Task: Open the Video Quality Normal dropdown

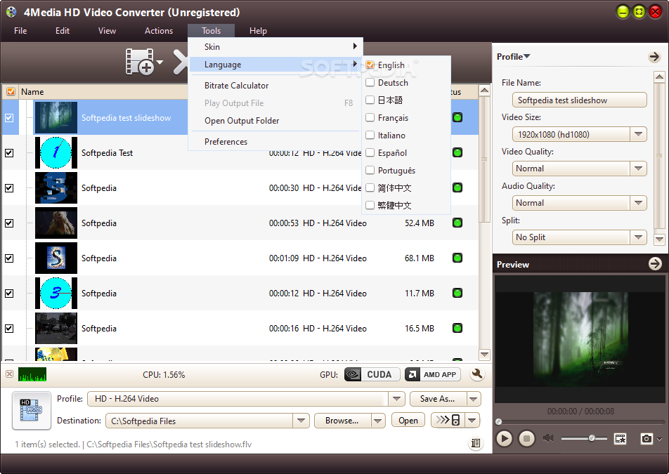Action: pos(638,169)
